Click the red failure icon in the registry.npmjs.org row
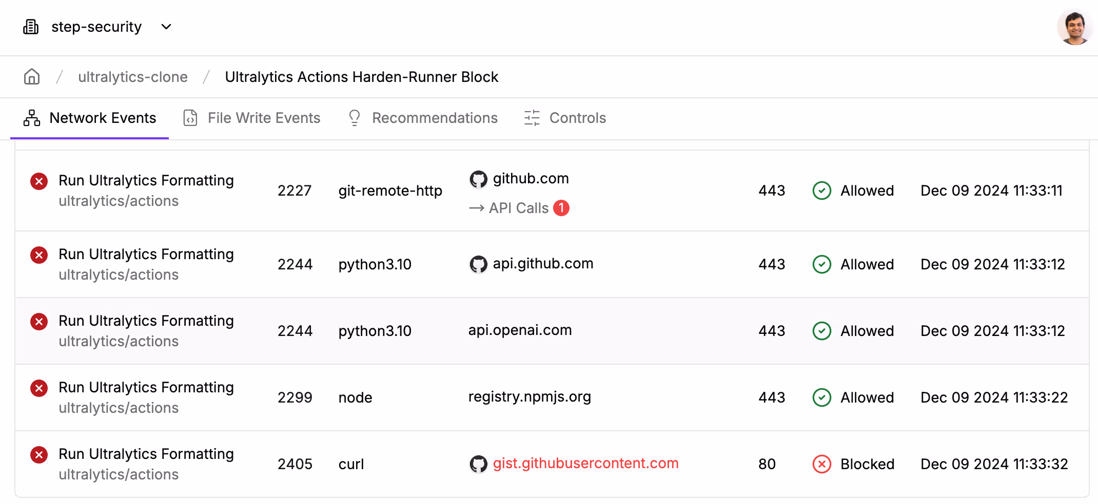1098x504 pixels. click(39, 388)
